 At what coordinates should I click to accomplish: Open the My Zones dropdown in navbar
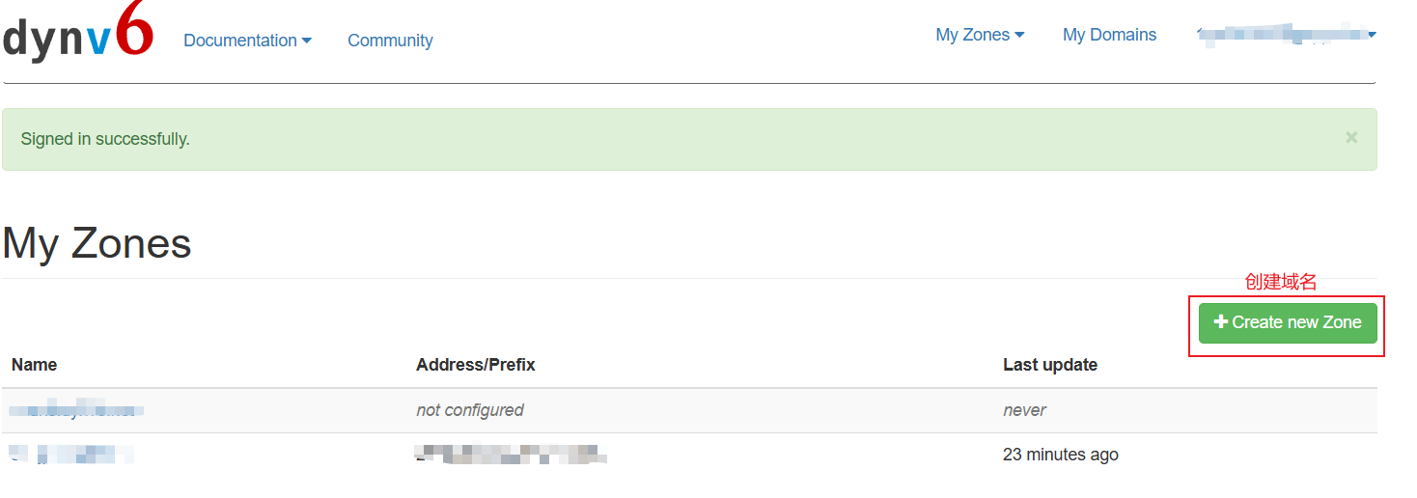pos(980,35)
